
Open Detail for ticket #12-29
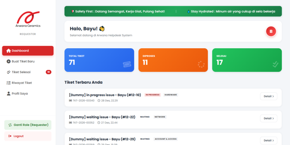269,141
